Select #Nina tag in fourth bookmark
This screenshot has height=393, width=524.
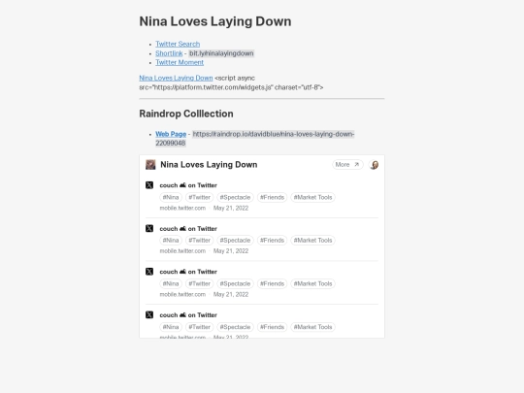click(171, 327)
